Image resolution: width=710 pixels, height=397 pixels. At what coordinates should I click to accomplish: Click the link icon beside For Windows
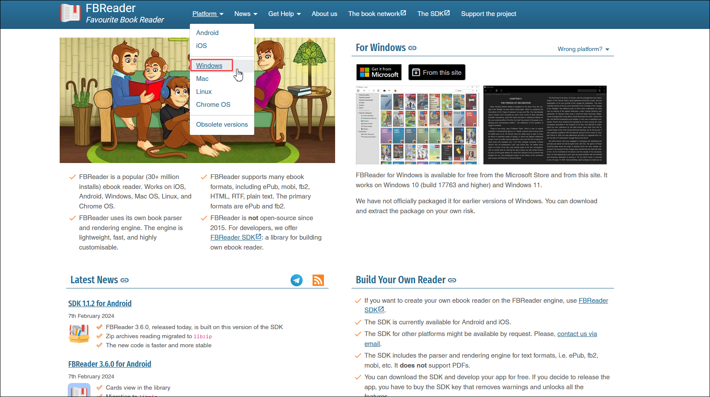pos(413,48)
